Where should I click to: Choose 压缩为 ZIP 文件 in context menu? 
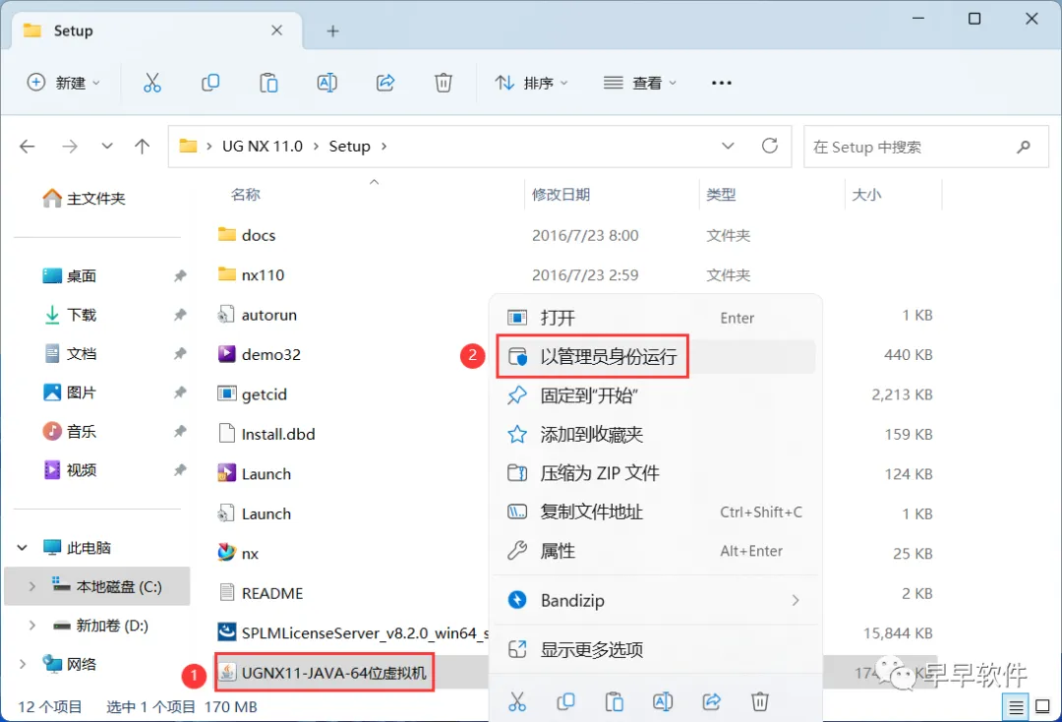pos(656,473)
